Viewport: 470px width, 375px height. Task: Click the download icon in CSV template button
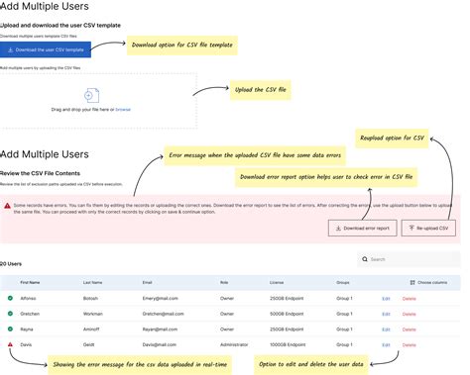point(10,49)
